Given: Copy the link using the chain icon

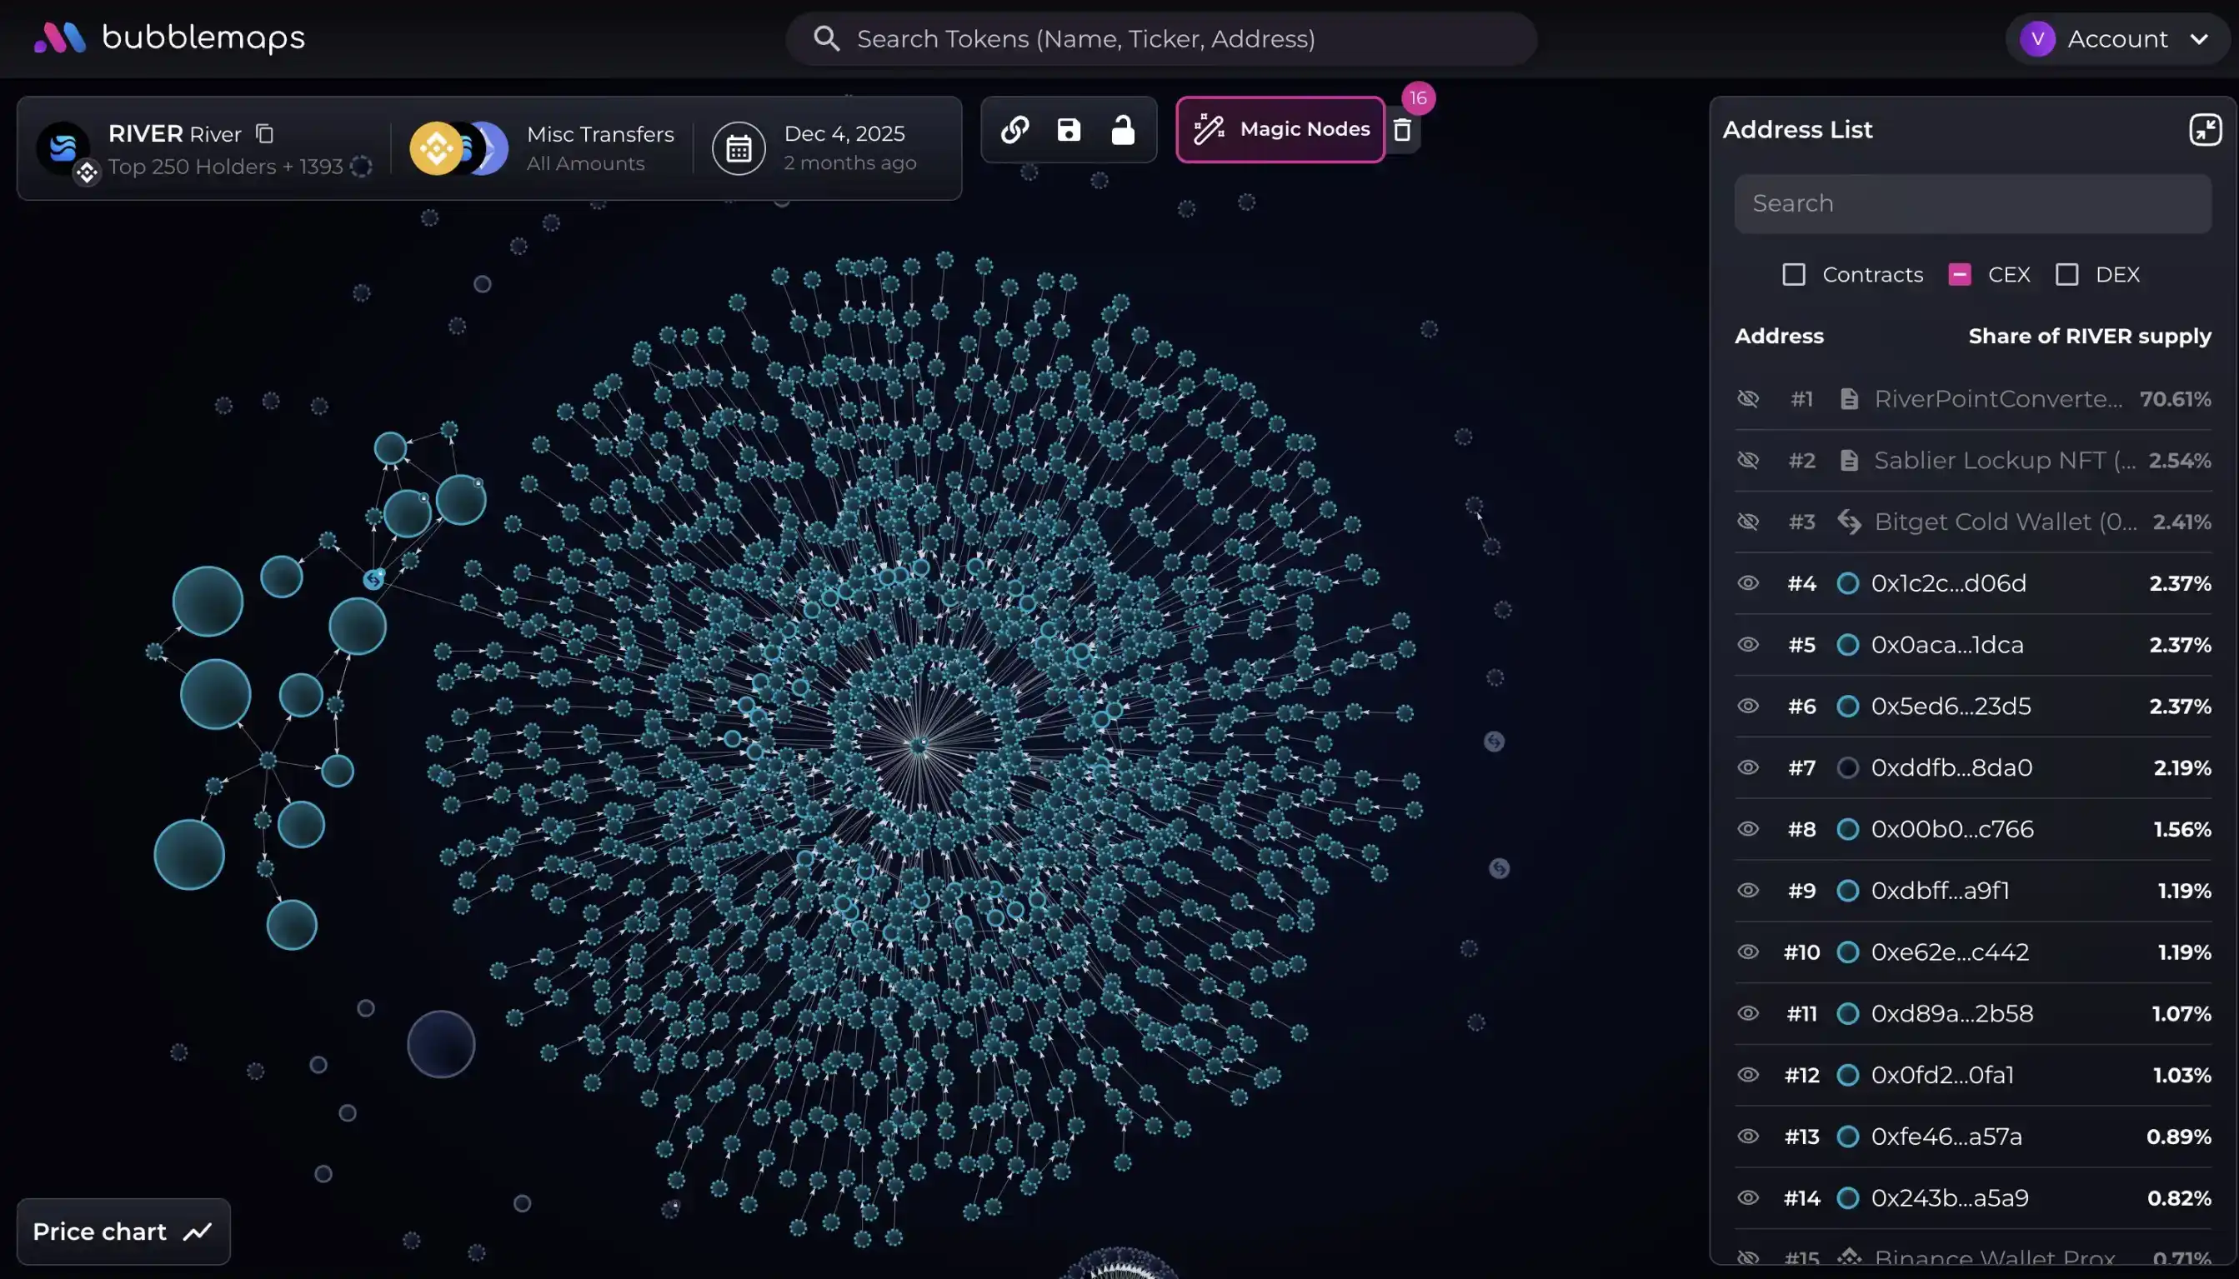Looking at the screenshot, I should tap(1015, 130).
